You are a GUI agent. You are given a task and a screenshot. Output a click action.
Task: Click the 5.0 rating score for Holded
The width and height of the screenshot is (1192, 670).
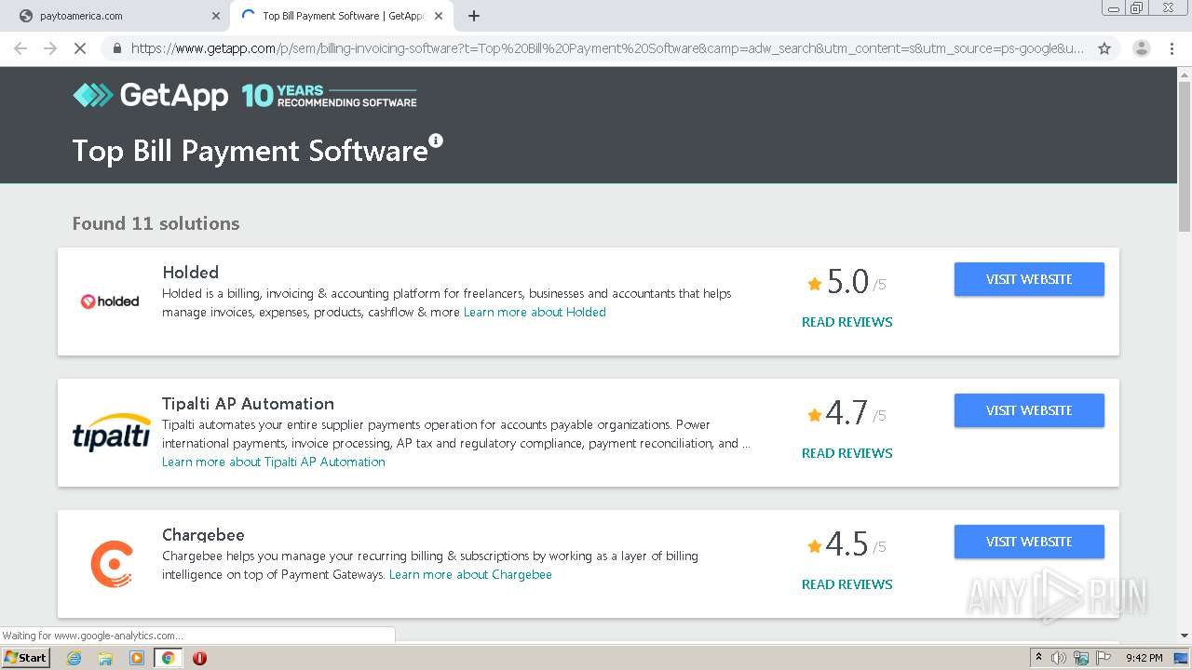pos(847,282)
